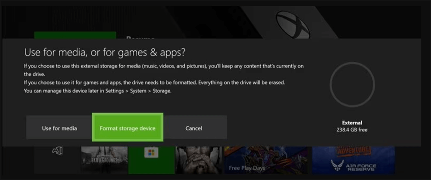Select Format storage device button
Viewport: 431px width, 180px height.
tap(128, 128)
